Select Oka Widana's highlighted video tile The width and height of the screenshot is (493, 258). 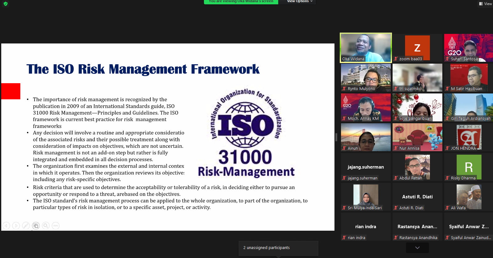click(x=366, y=48)
